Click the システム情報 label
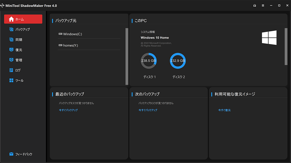Viewport: 291px width, 163px height. pos(148,32)
